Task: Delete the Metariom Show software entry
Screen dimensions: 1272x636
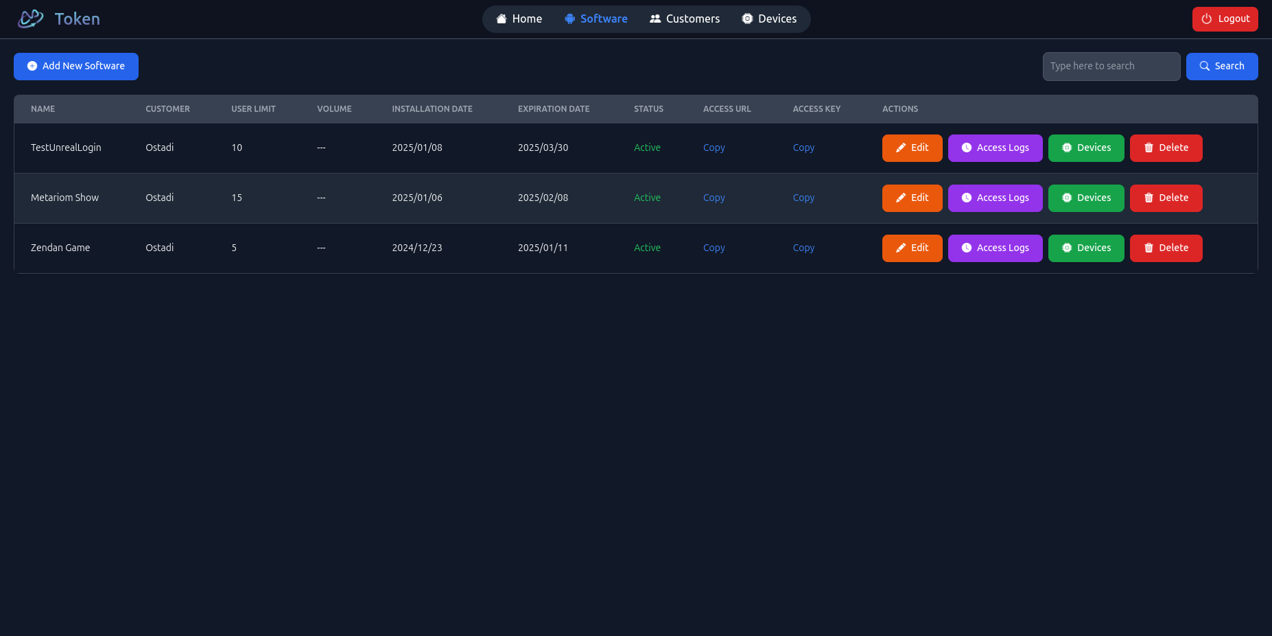Action: coord(1166,198)
